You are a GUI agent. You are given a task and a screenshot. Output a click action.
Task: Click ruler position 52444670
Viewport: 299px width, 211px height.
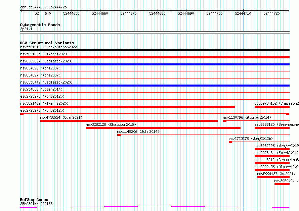coord(129,13)
